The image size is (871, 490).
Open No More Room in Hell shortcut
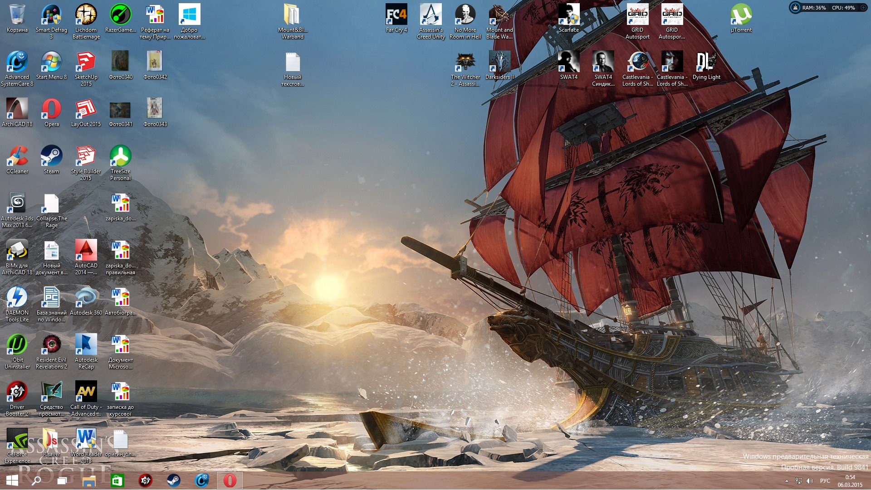465,21
